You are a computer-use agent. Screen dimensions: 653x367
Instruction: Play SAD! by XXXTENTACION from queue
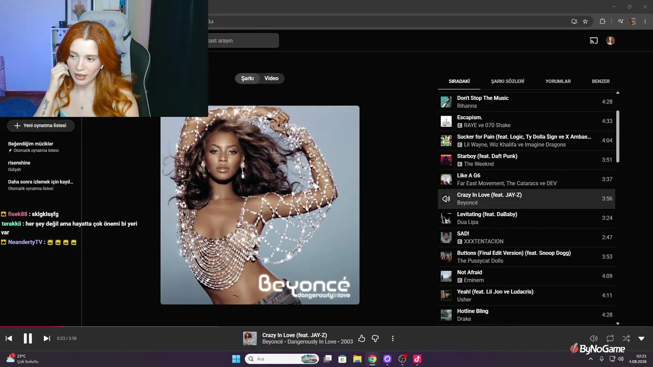click(526, 238)
